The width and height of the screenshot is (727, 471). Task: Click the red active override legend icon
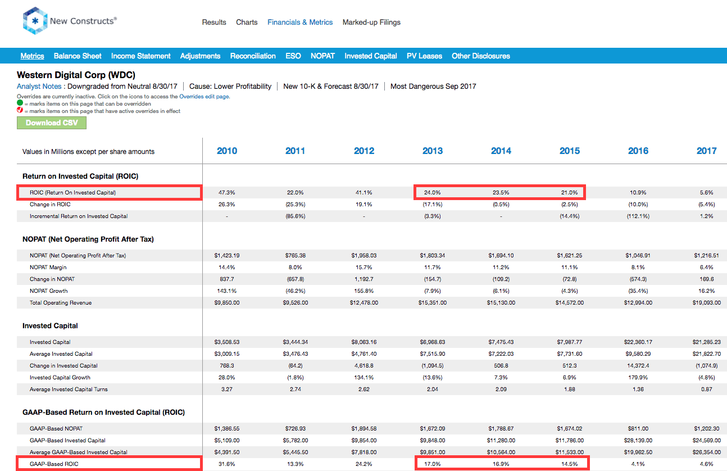tap(20, 111)
